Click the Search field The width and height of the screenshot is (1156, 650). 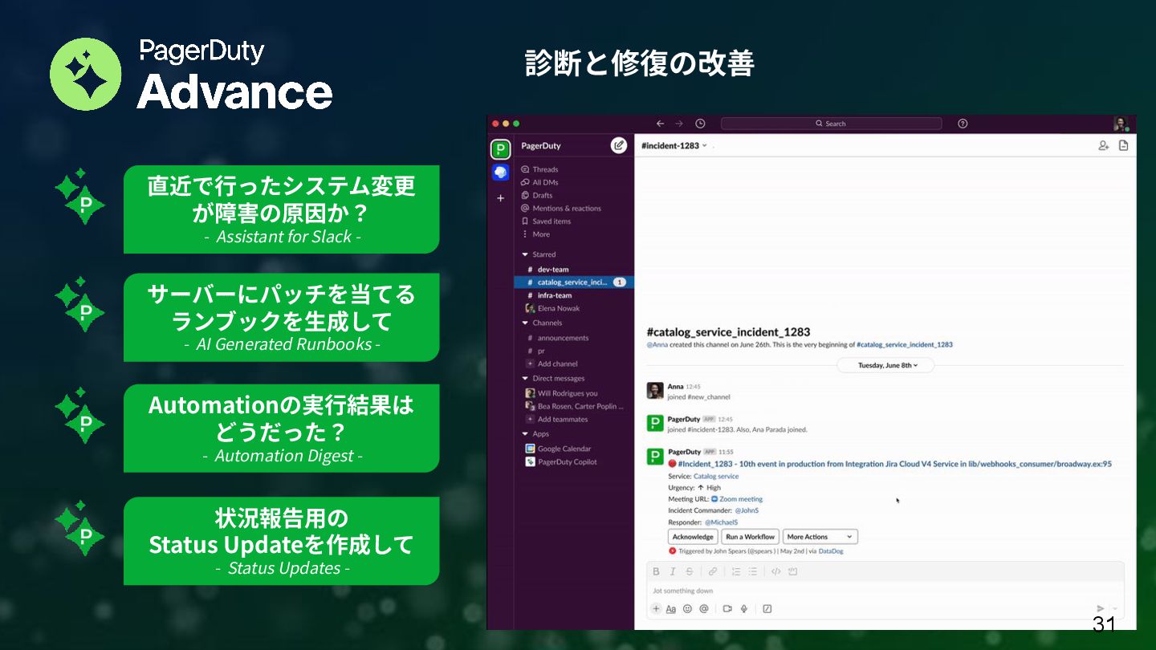coord(831,124)
